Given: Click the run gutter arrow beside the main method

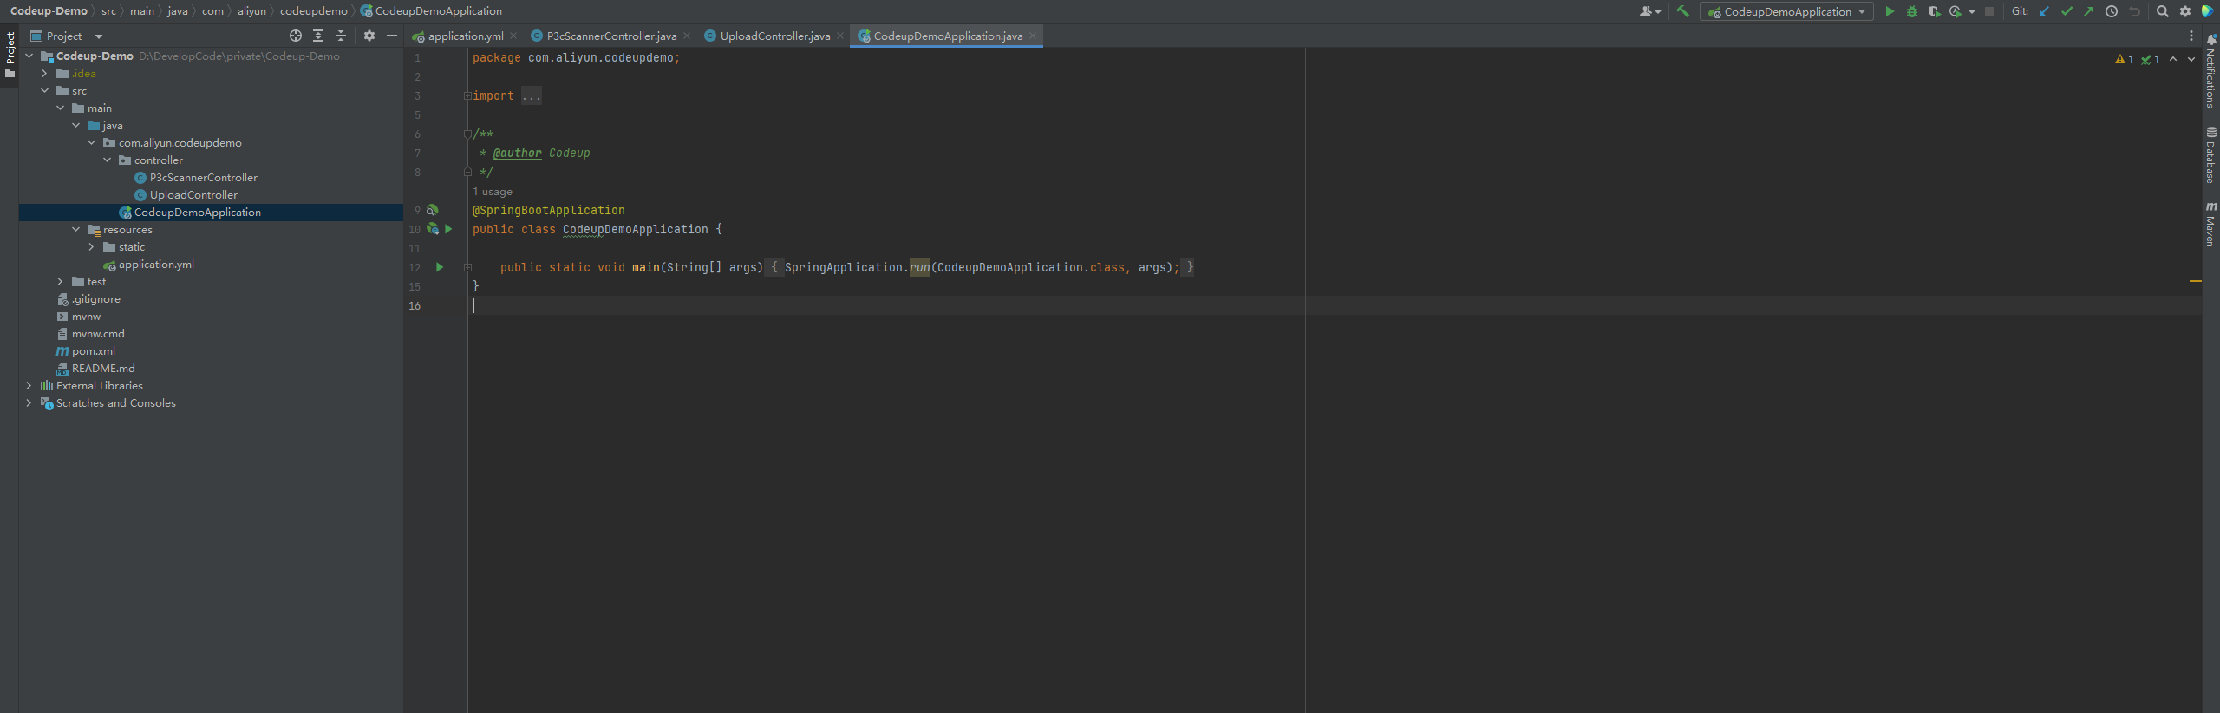Looking at the screenshot, I should click(x=440, y=267).
